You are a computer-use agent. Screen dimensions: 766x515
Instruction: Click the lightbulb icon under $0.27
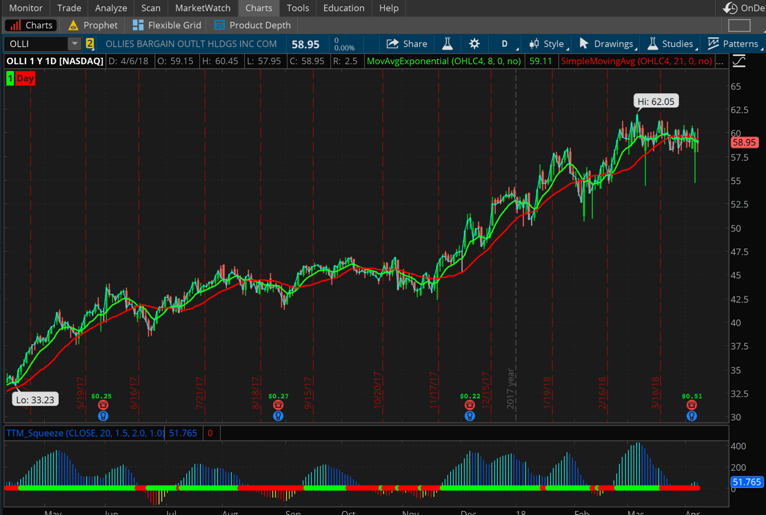(278, 416)
